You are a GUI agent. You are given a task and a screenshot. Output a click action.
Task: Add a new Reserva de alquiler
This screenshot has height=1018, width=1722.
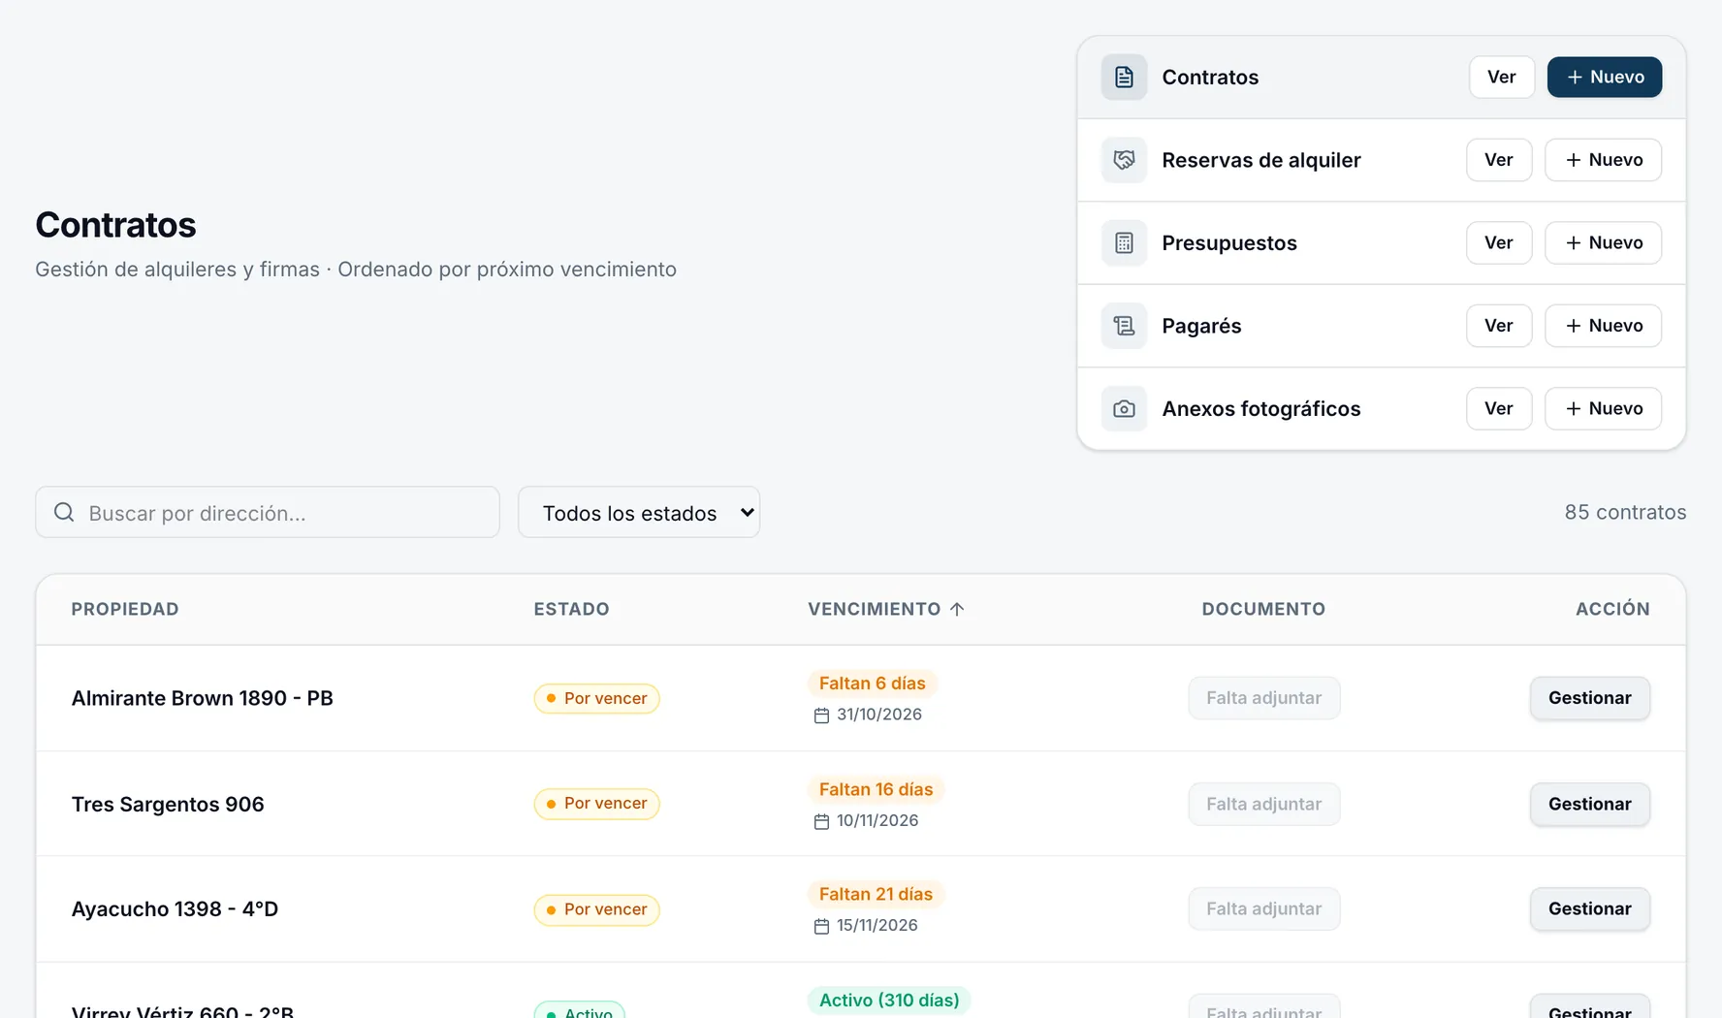[1603, 160]
